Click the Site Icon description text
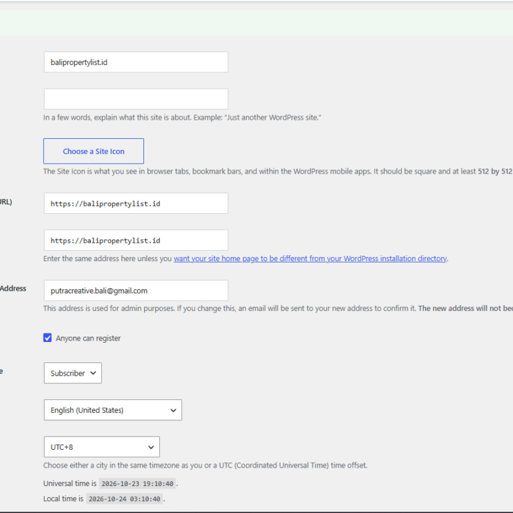The height and width of the screenshot is (513, 513). coord(278,172)
